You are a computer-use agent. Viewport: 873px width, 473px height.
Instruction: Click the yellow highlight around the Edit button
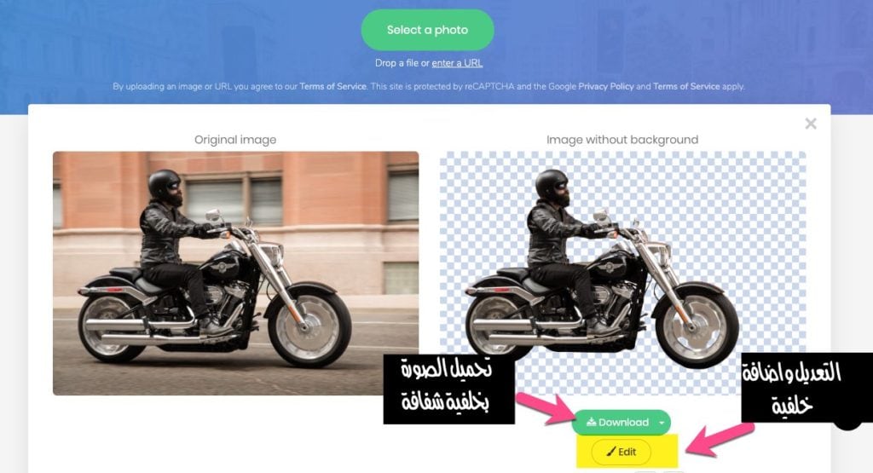pyautogui.click(x=627, y=451)
